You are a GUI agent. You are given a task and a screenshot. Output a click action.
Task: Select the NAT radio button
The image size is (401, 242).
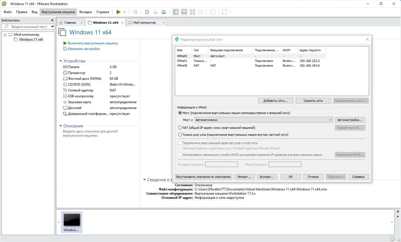pyautogui.click(x=180, y=127)
